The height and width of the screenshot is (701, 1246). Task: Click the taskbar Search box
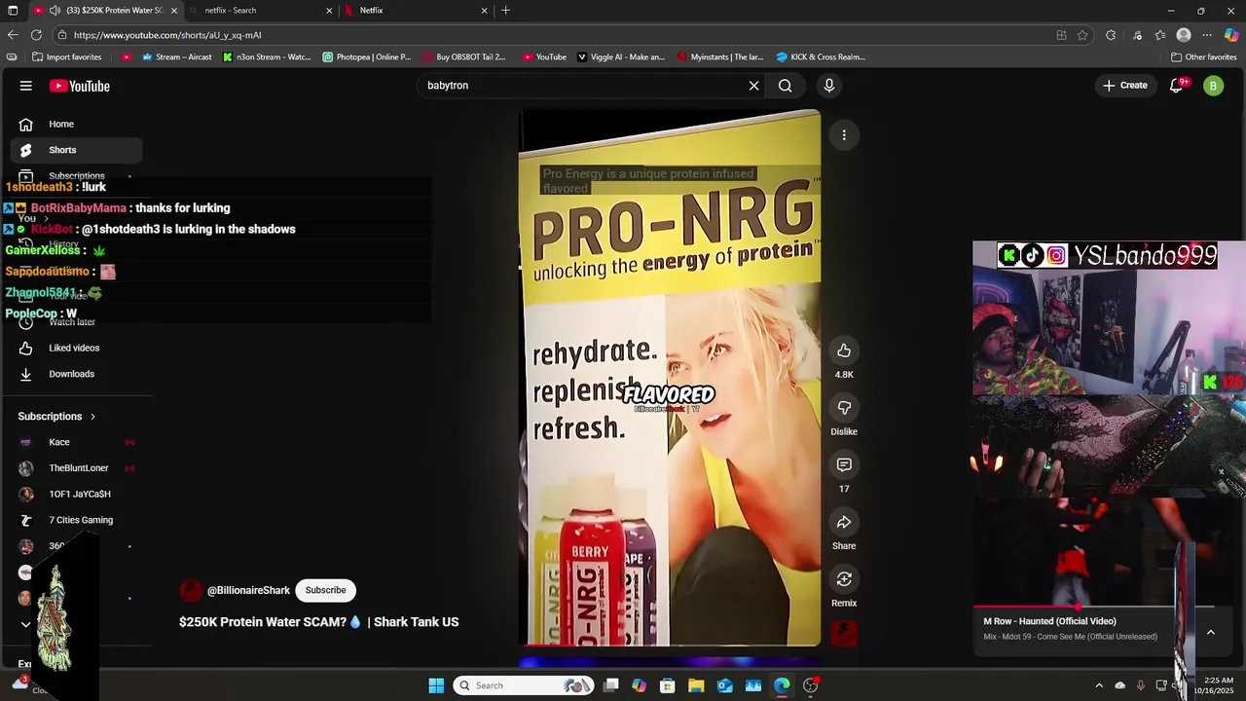(526, 685)
